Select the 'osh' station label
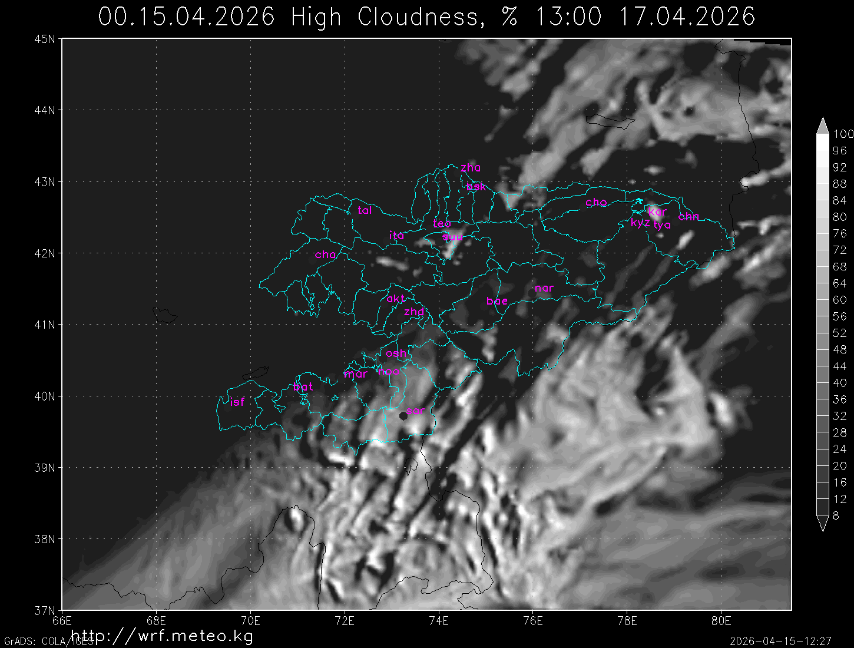854x648 pixels. pos(396,353)
